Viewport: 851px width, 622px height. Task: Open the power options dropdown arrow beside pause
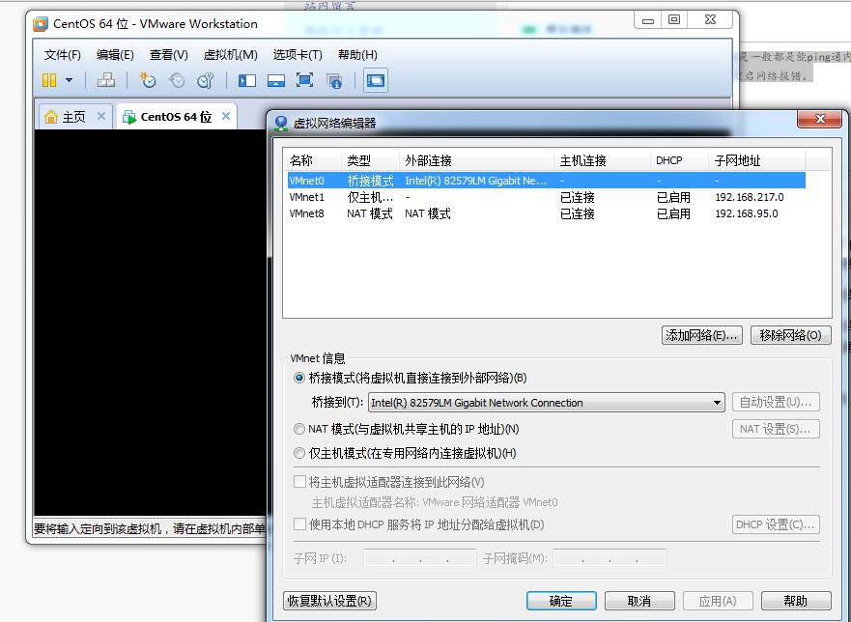[x=69, y=80]
